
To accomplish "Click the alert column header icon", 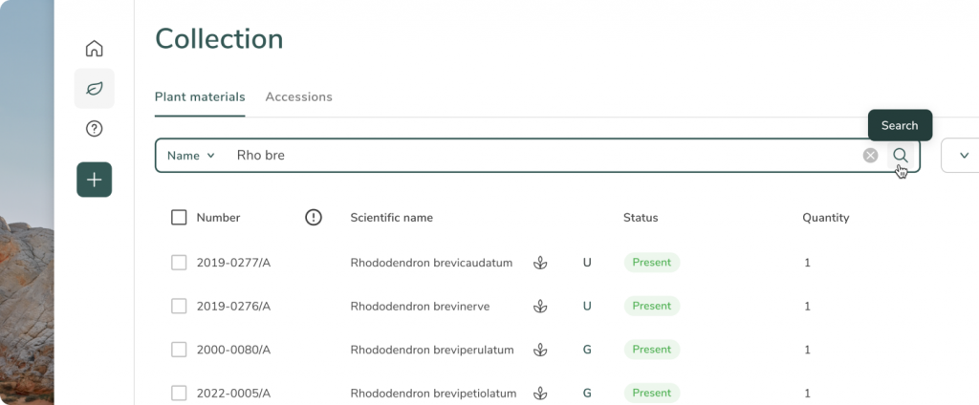I will coord(314,218).
